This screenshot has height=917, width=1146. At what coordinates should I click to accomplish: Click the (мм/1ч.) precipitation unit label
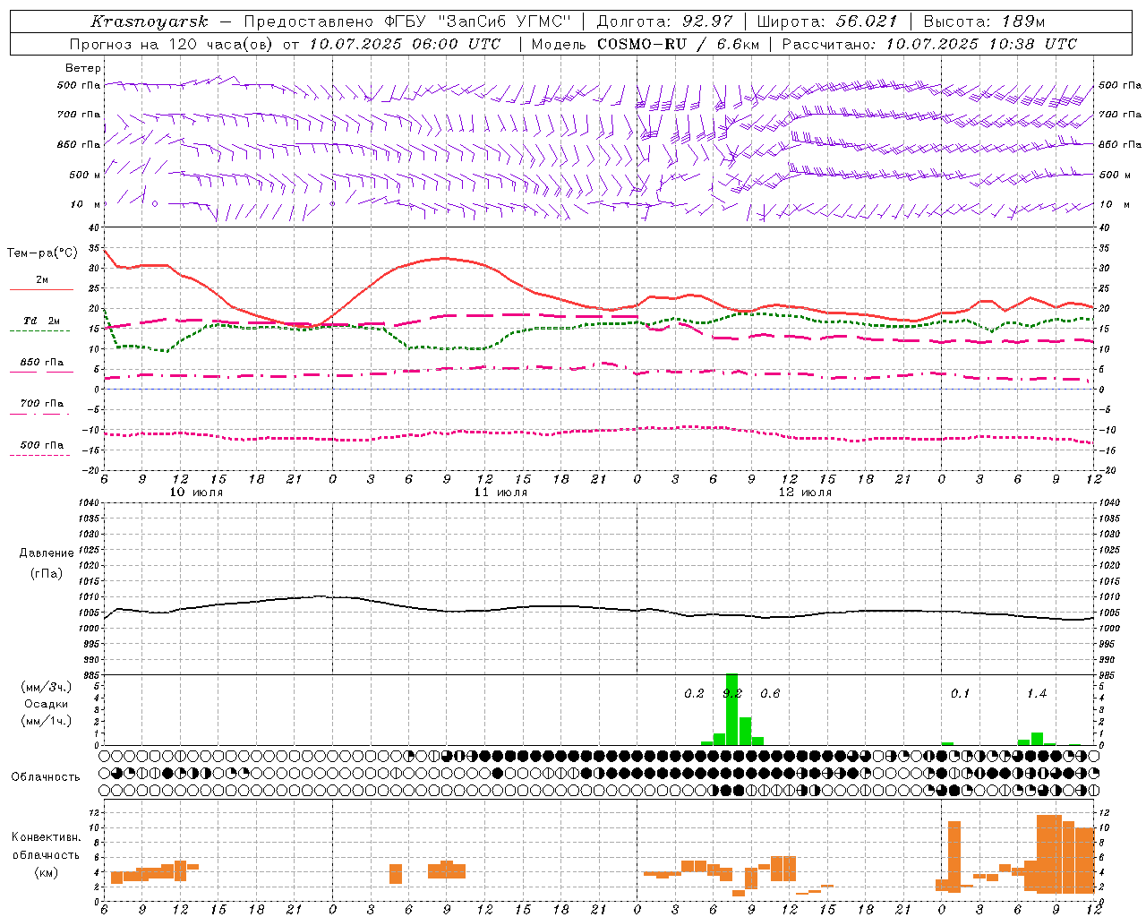coord(47,721)
